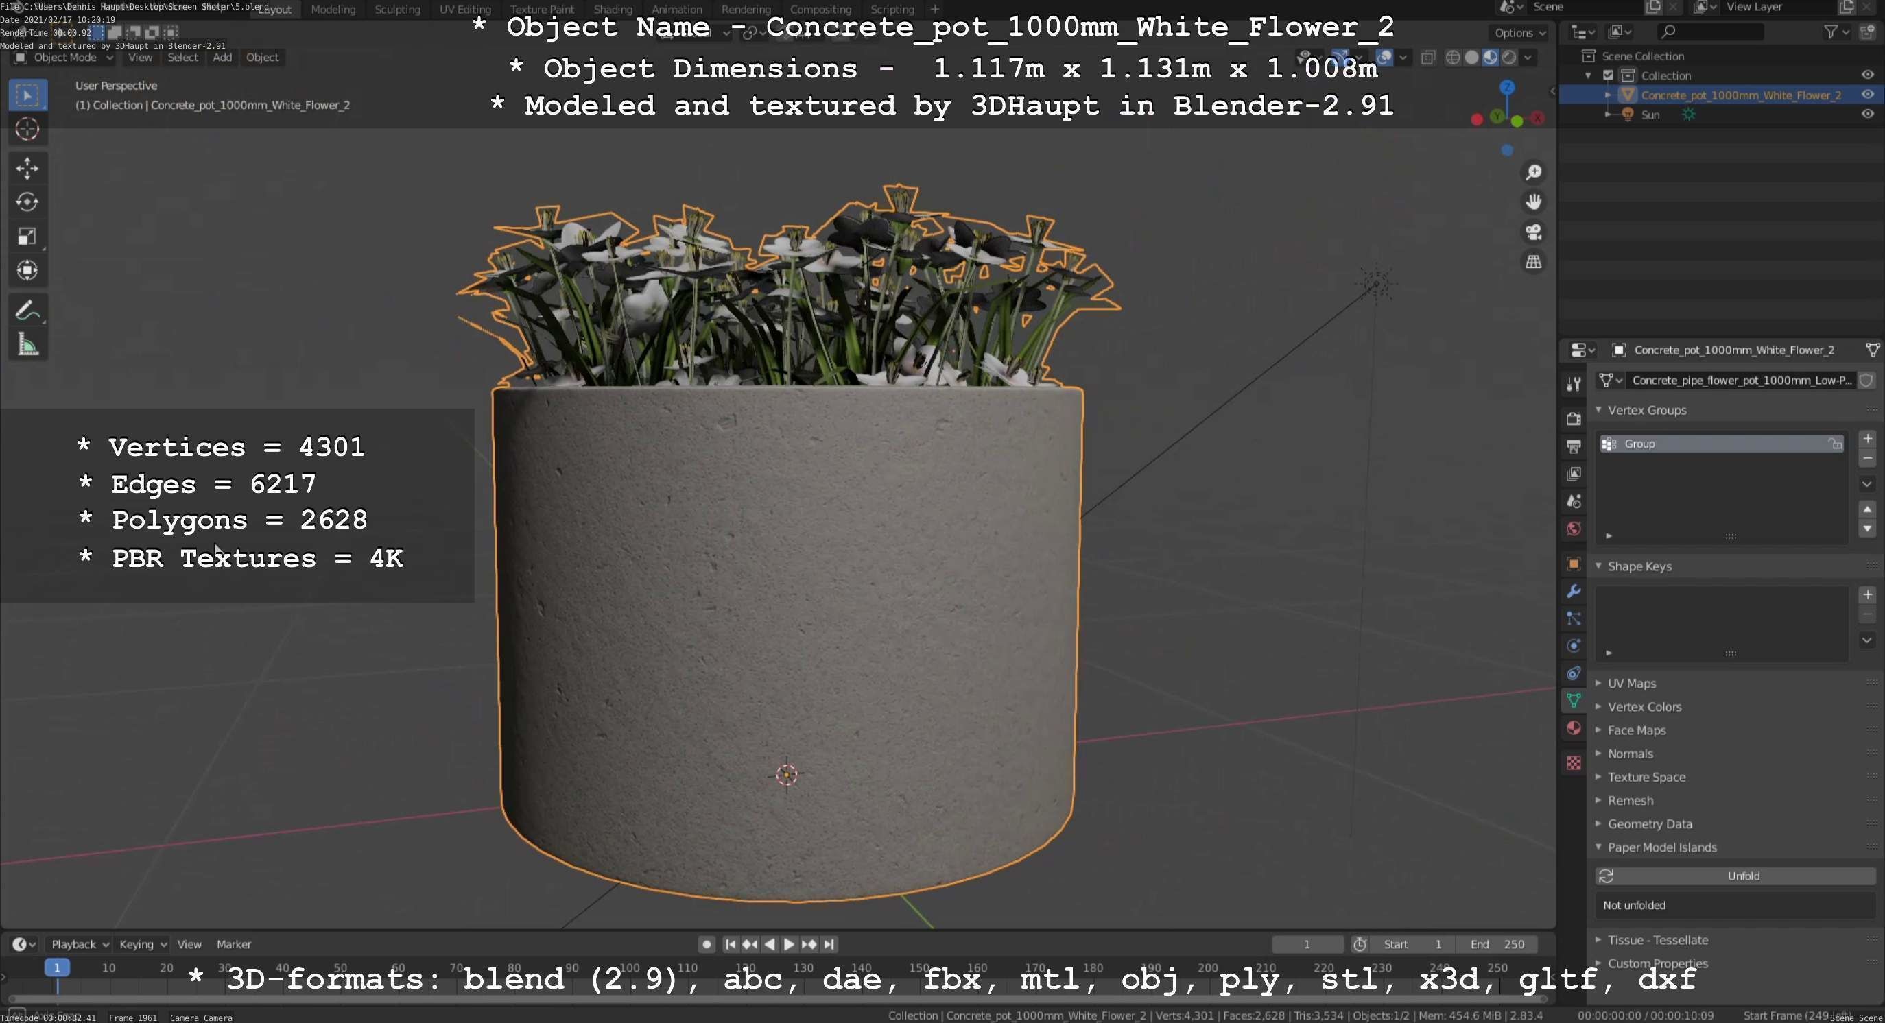This screenshot has width=1885, height=1023.
Task: Enable solid viewport shading
Action: pos(1471,58)
